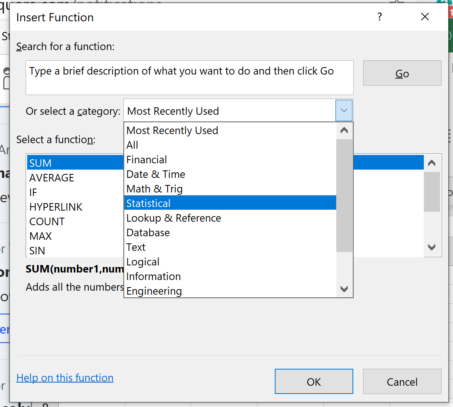Open the Help on this function link
This screenshot has height=407, width=453.
click(65, 377)
